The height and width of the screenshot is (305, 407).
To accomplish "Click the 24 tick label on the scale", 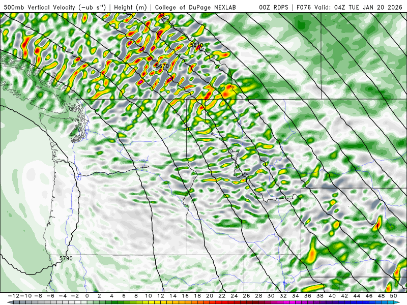I will 234,296.
